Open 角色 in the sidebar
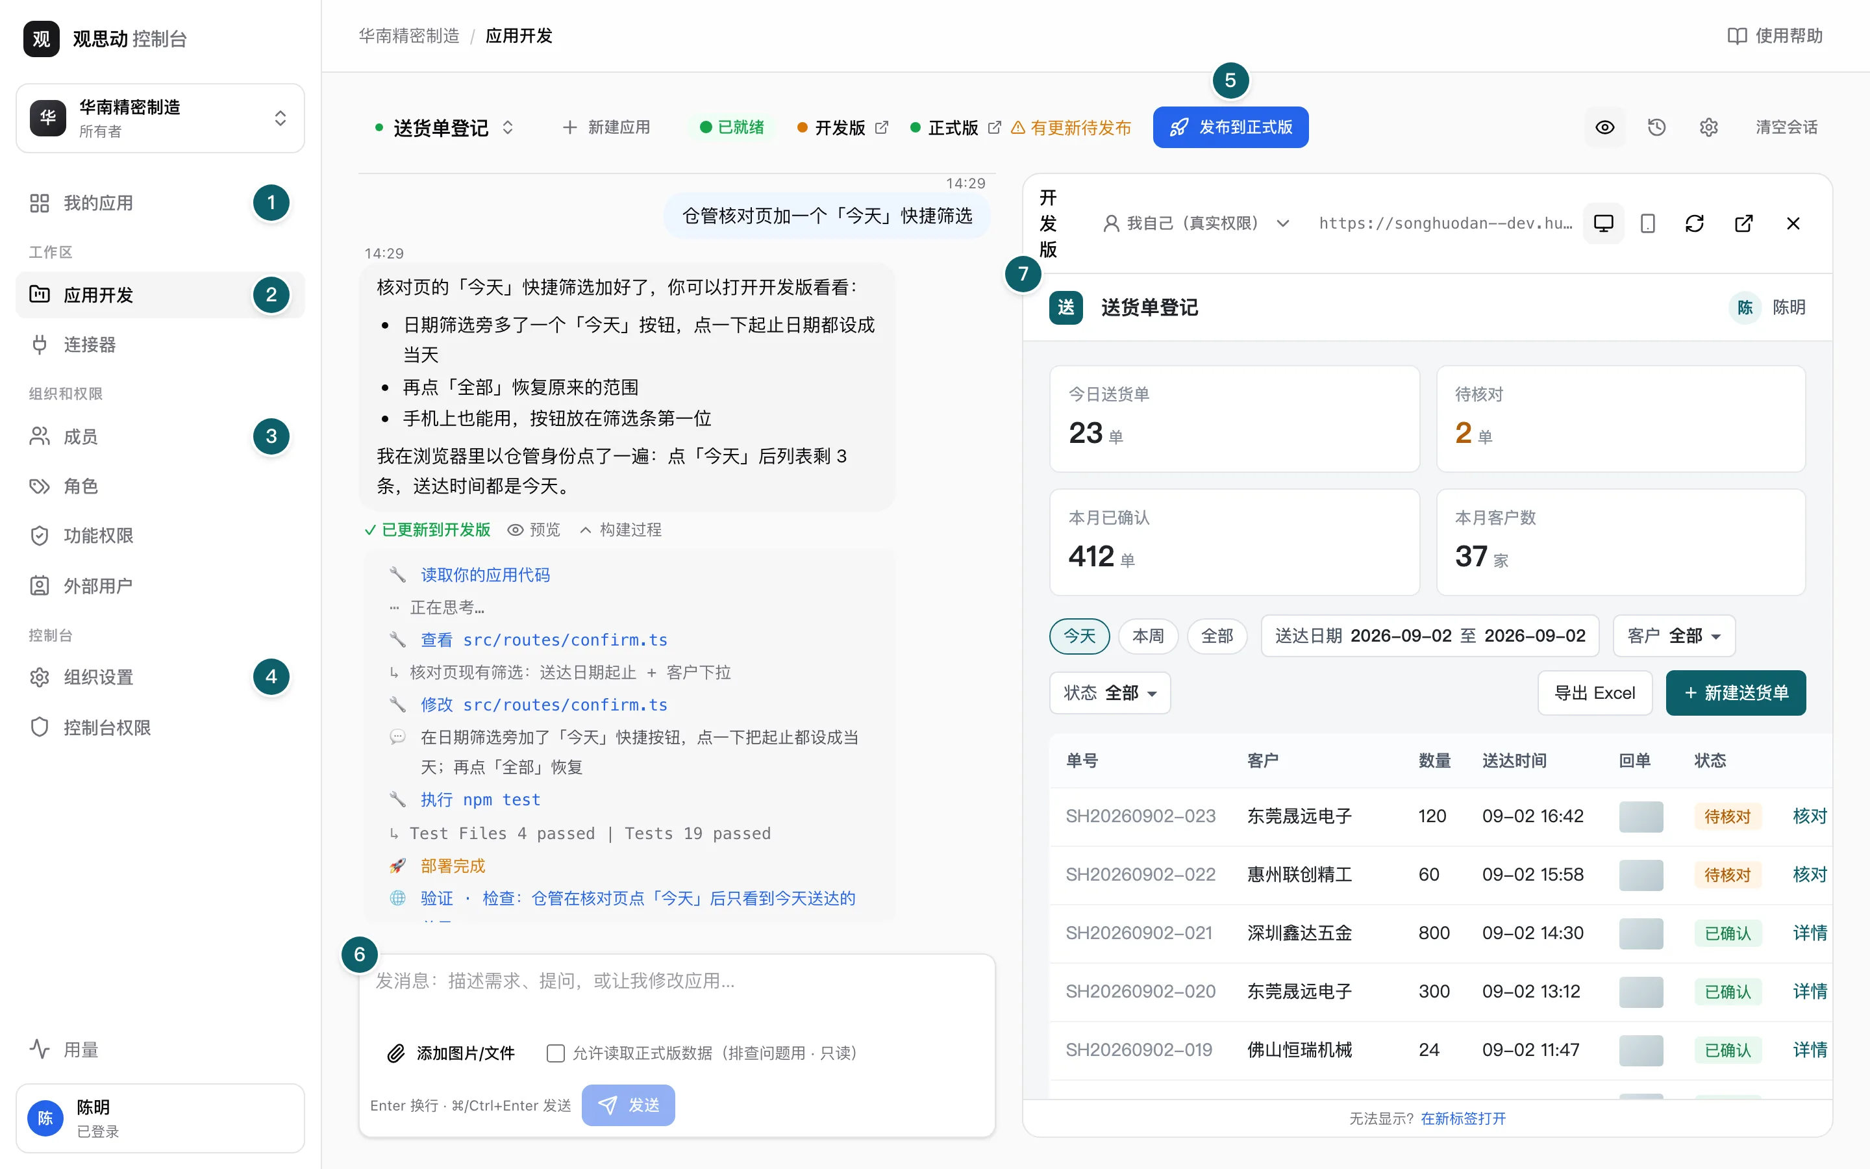This screenshot has height=1169, width=1870. pyautogui.click(x=160, y=486)
